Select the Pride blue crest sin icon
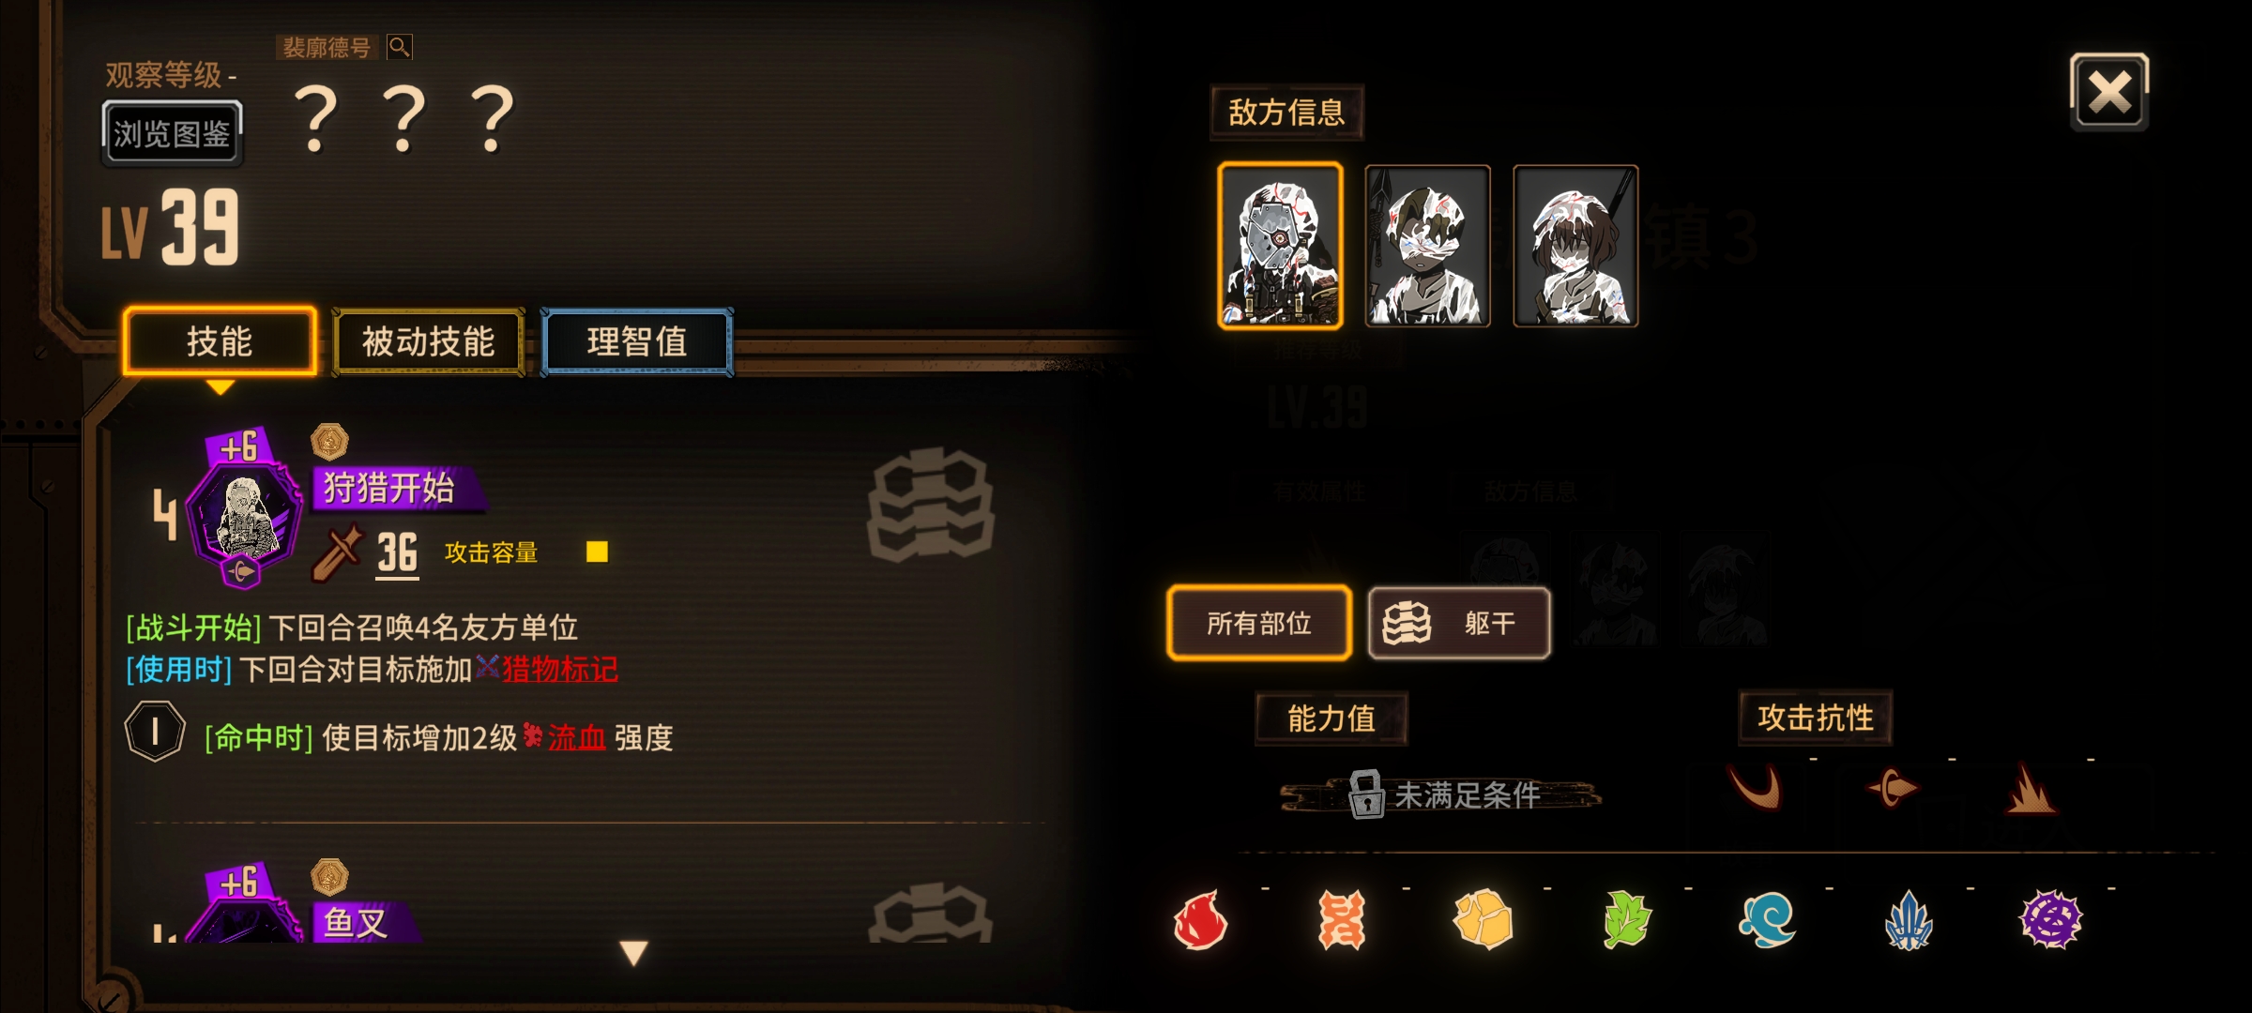Image resolution: width=2252 pixels, height=1013 pixels. point(1909,919)
